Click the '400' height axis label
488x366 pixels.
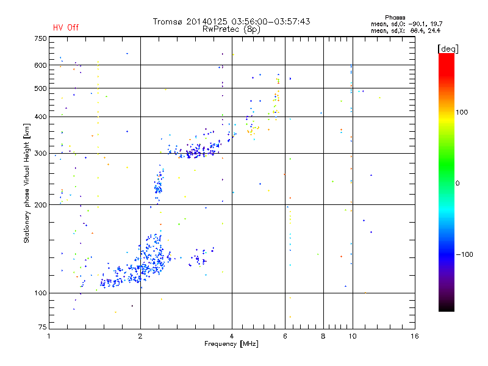click(40, 117)
